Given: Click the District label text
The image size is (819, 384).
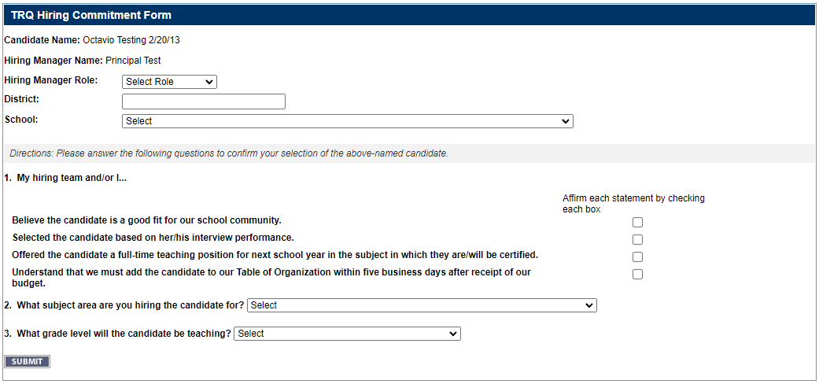Looking at the screenshot, I should click(22, 99).
